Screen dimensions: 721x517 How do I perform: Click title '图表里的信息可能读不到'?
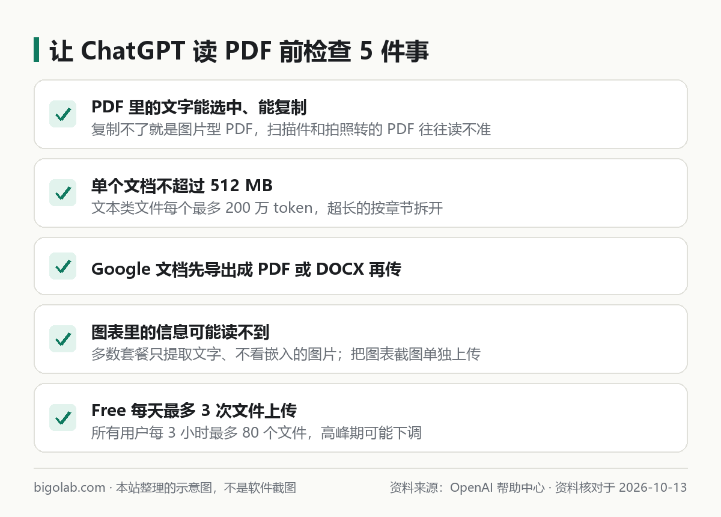point(180,332)
